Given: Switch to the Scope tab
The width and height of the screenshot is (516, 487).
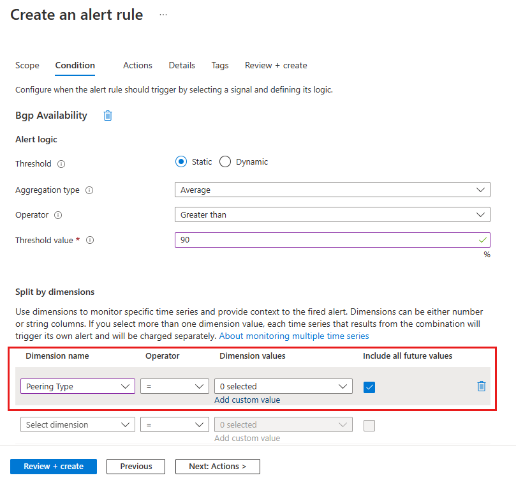Looking at the screenshot, I should pyautogui.click(x=27, y=65).
